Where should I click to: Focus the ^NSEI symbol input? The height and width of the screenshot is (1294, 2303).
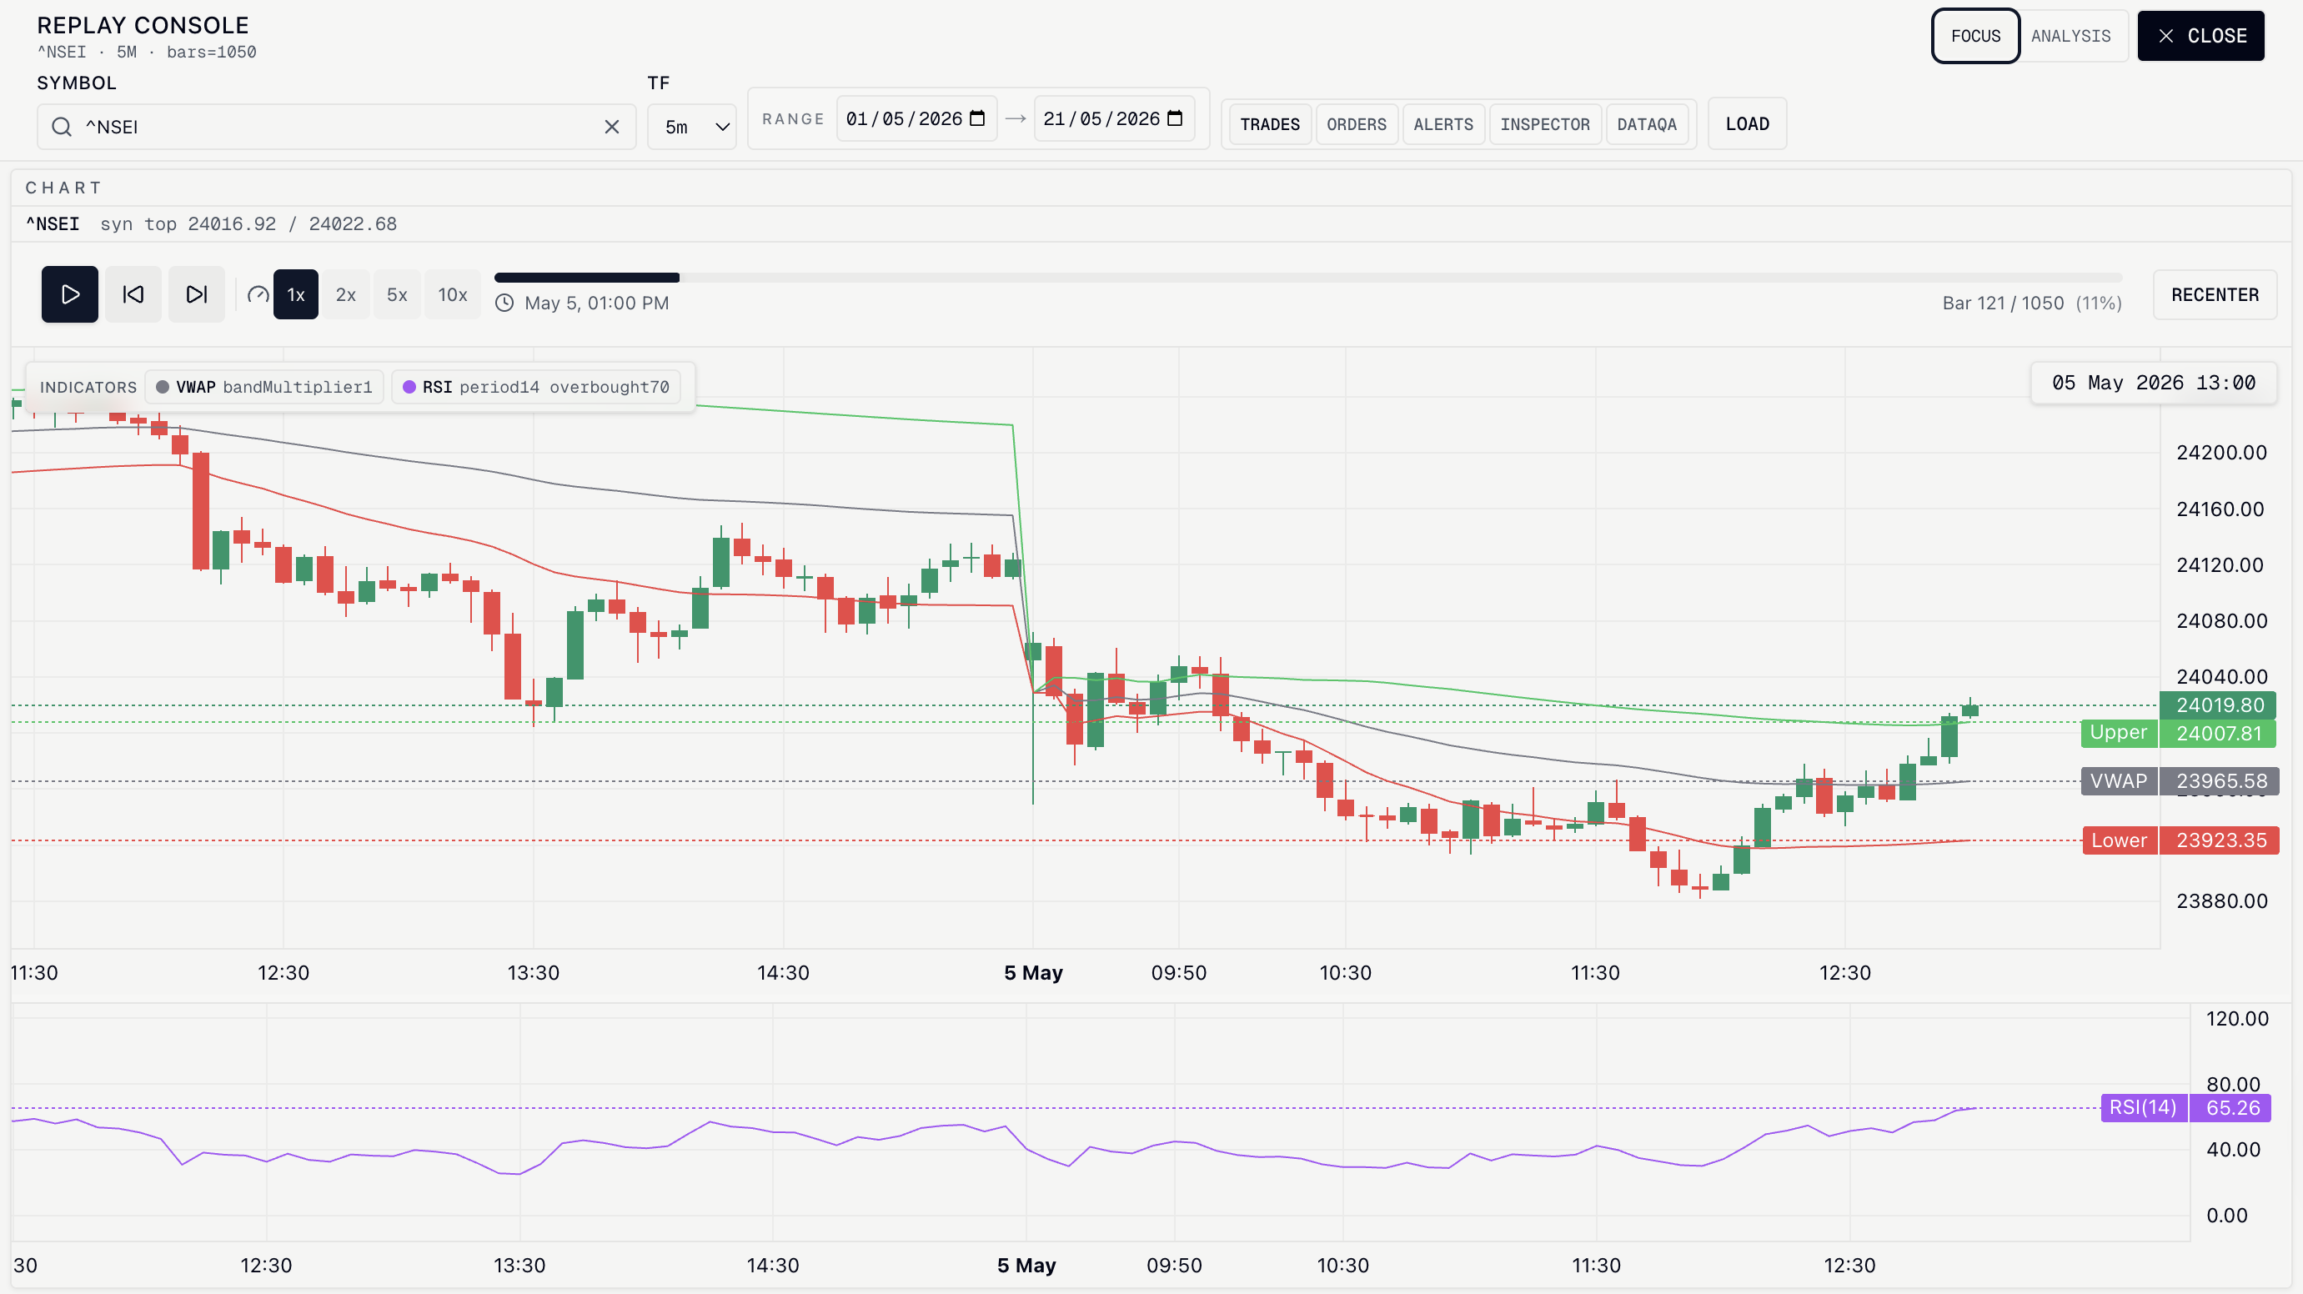coord(336,127)
